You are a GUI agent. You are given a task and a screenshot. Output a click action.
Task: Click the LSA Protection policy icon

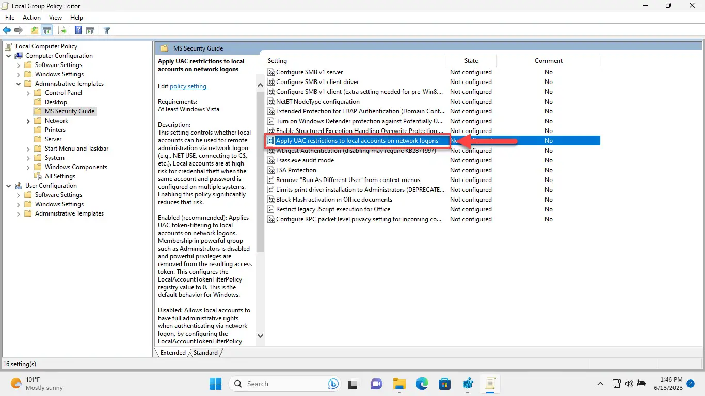pyautogui.click(x=271, y=170)
